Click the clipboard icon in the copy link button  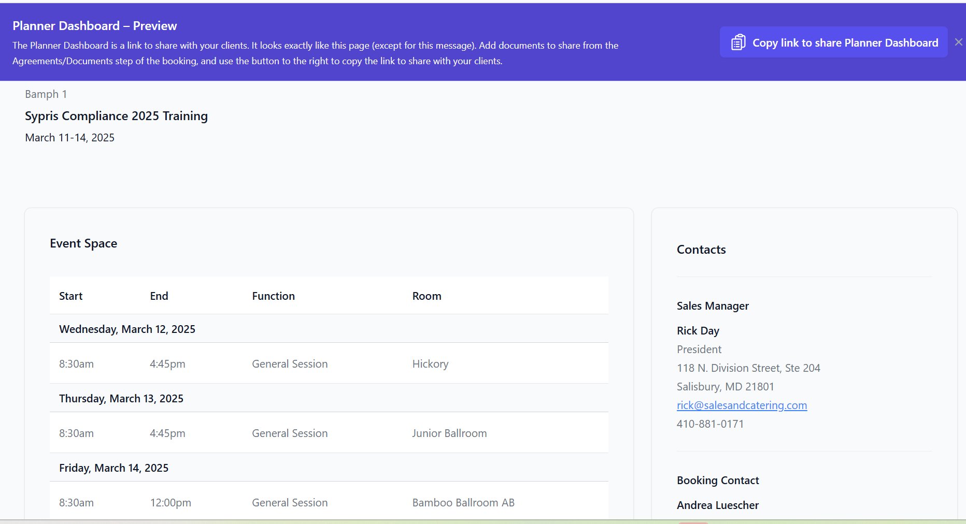738,42
